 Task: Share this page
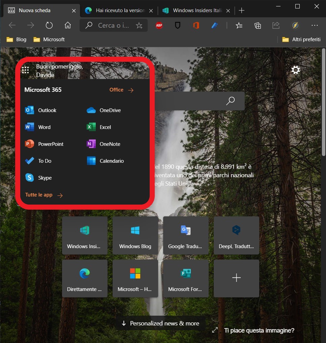(x=276, y=25)
